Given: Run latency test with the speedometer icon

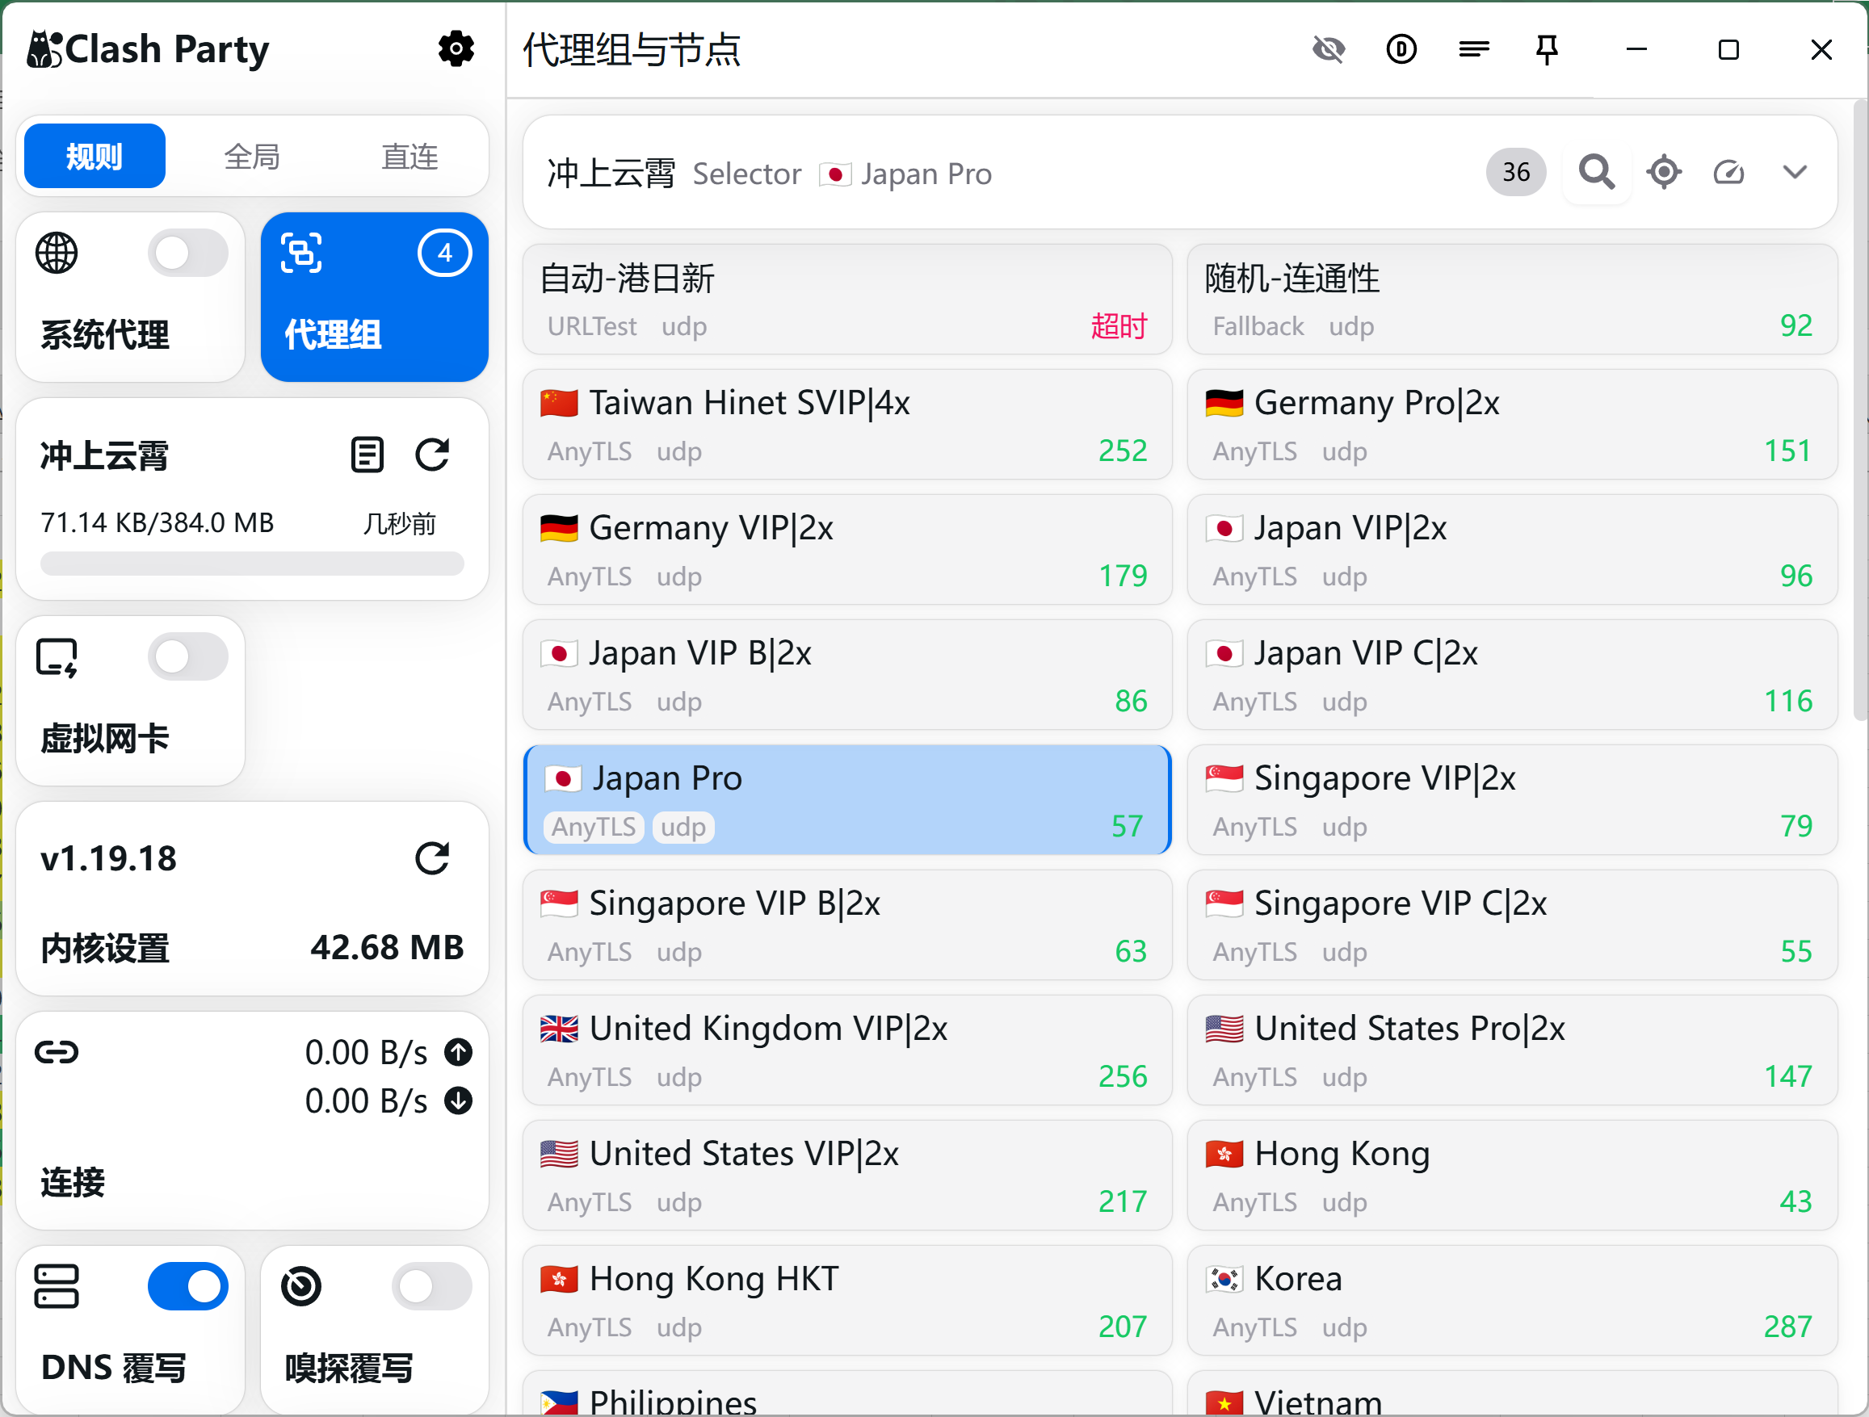Looking at the screenshot, I should click(x=1728, y=173).
